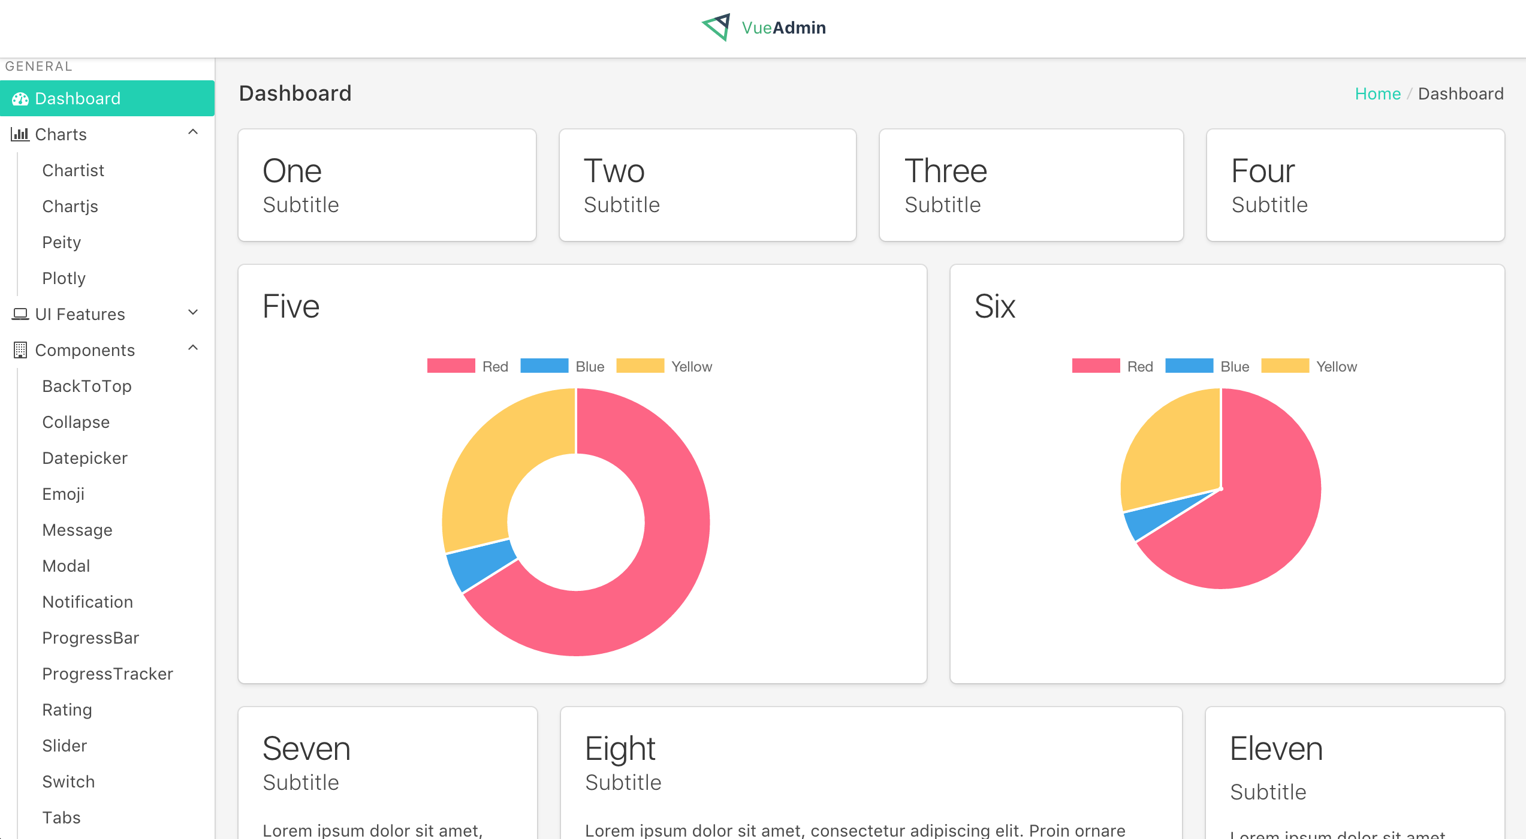The width and height of the screenshot is (1526, 839).
Task: Collapse the Charts menu chevron
Action: click(193, 132)
